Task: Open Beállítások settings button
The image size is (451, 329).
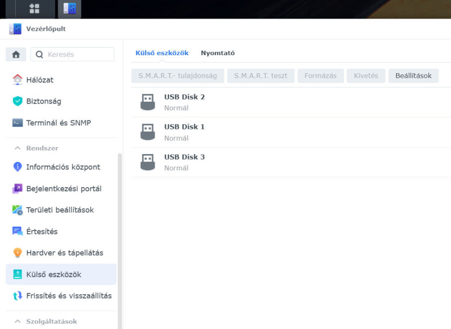Action: [x=413, y=76]
